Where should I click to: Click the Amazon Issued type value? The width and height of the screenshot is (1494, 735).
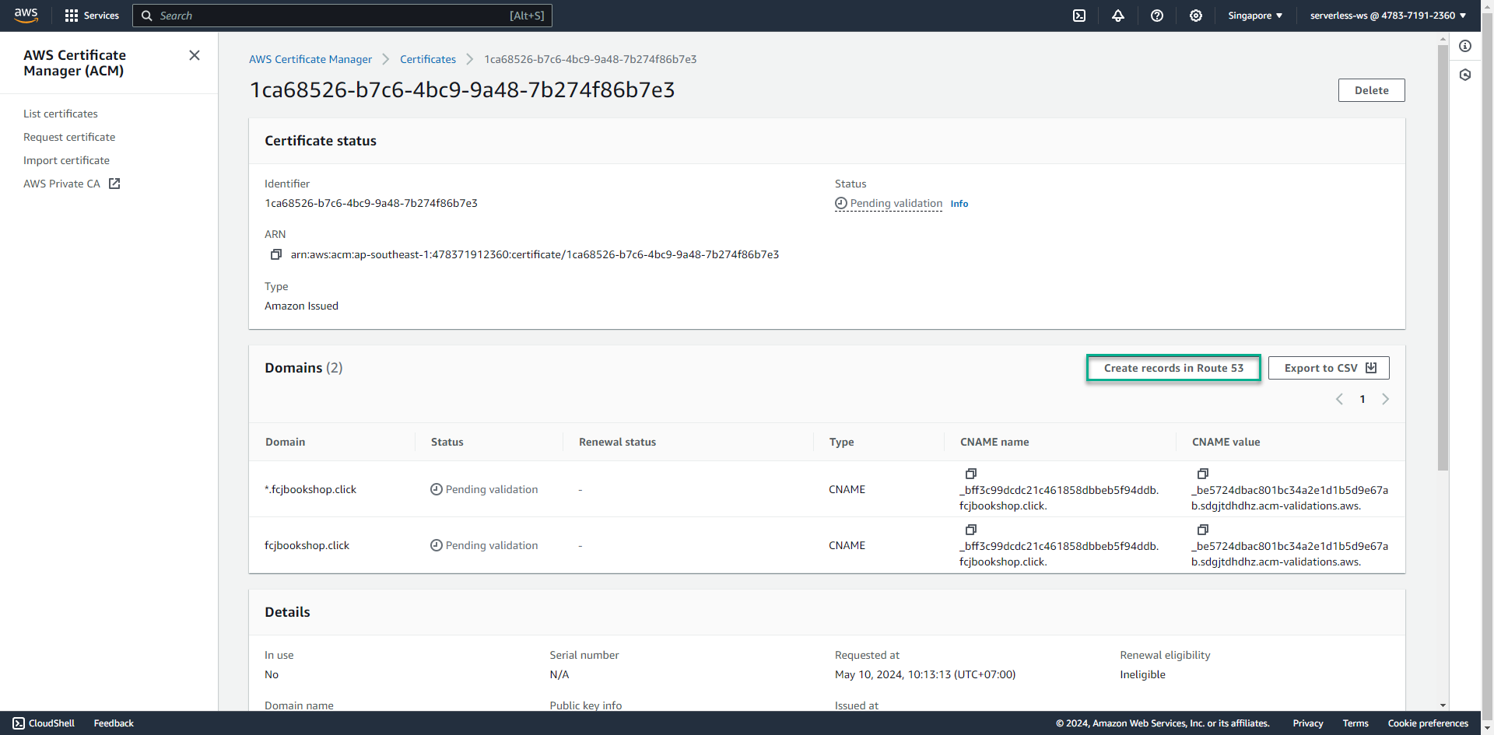(x=301, y=306)
